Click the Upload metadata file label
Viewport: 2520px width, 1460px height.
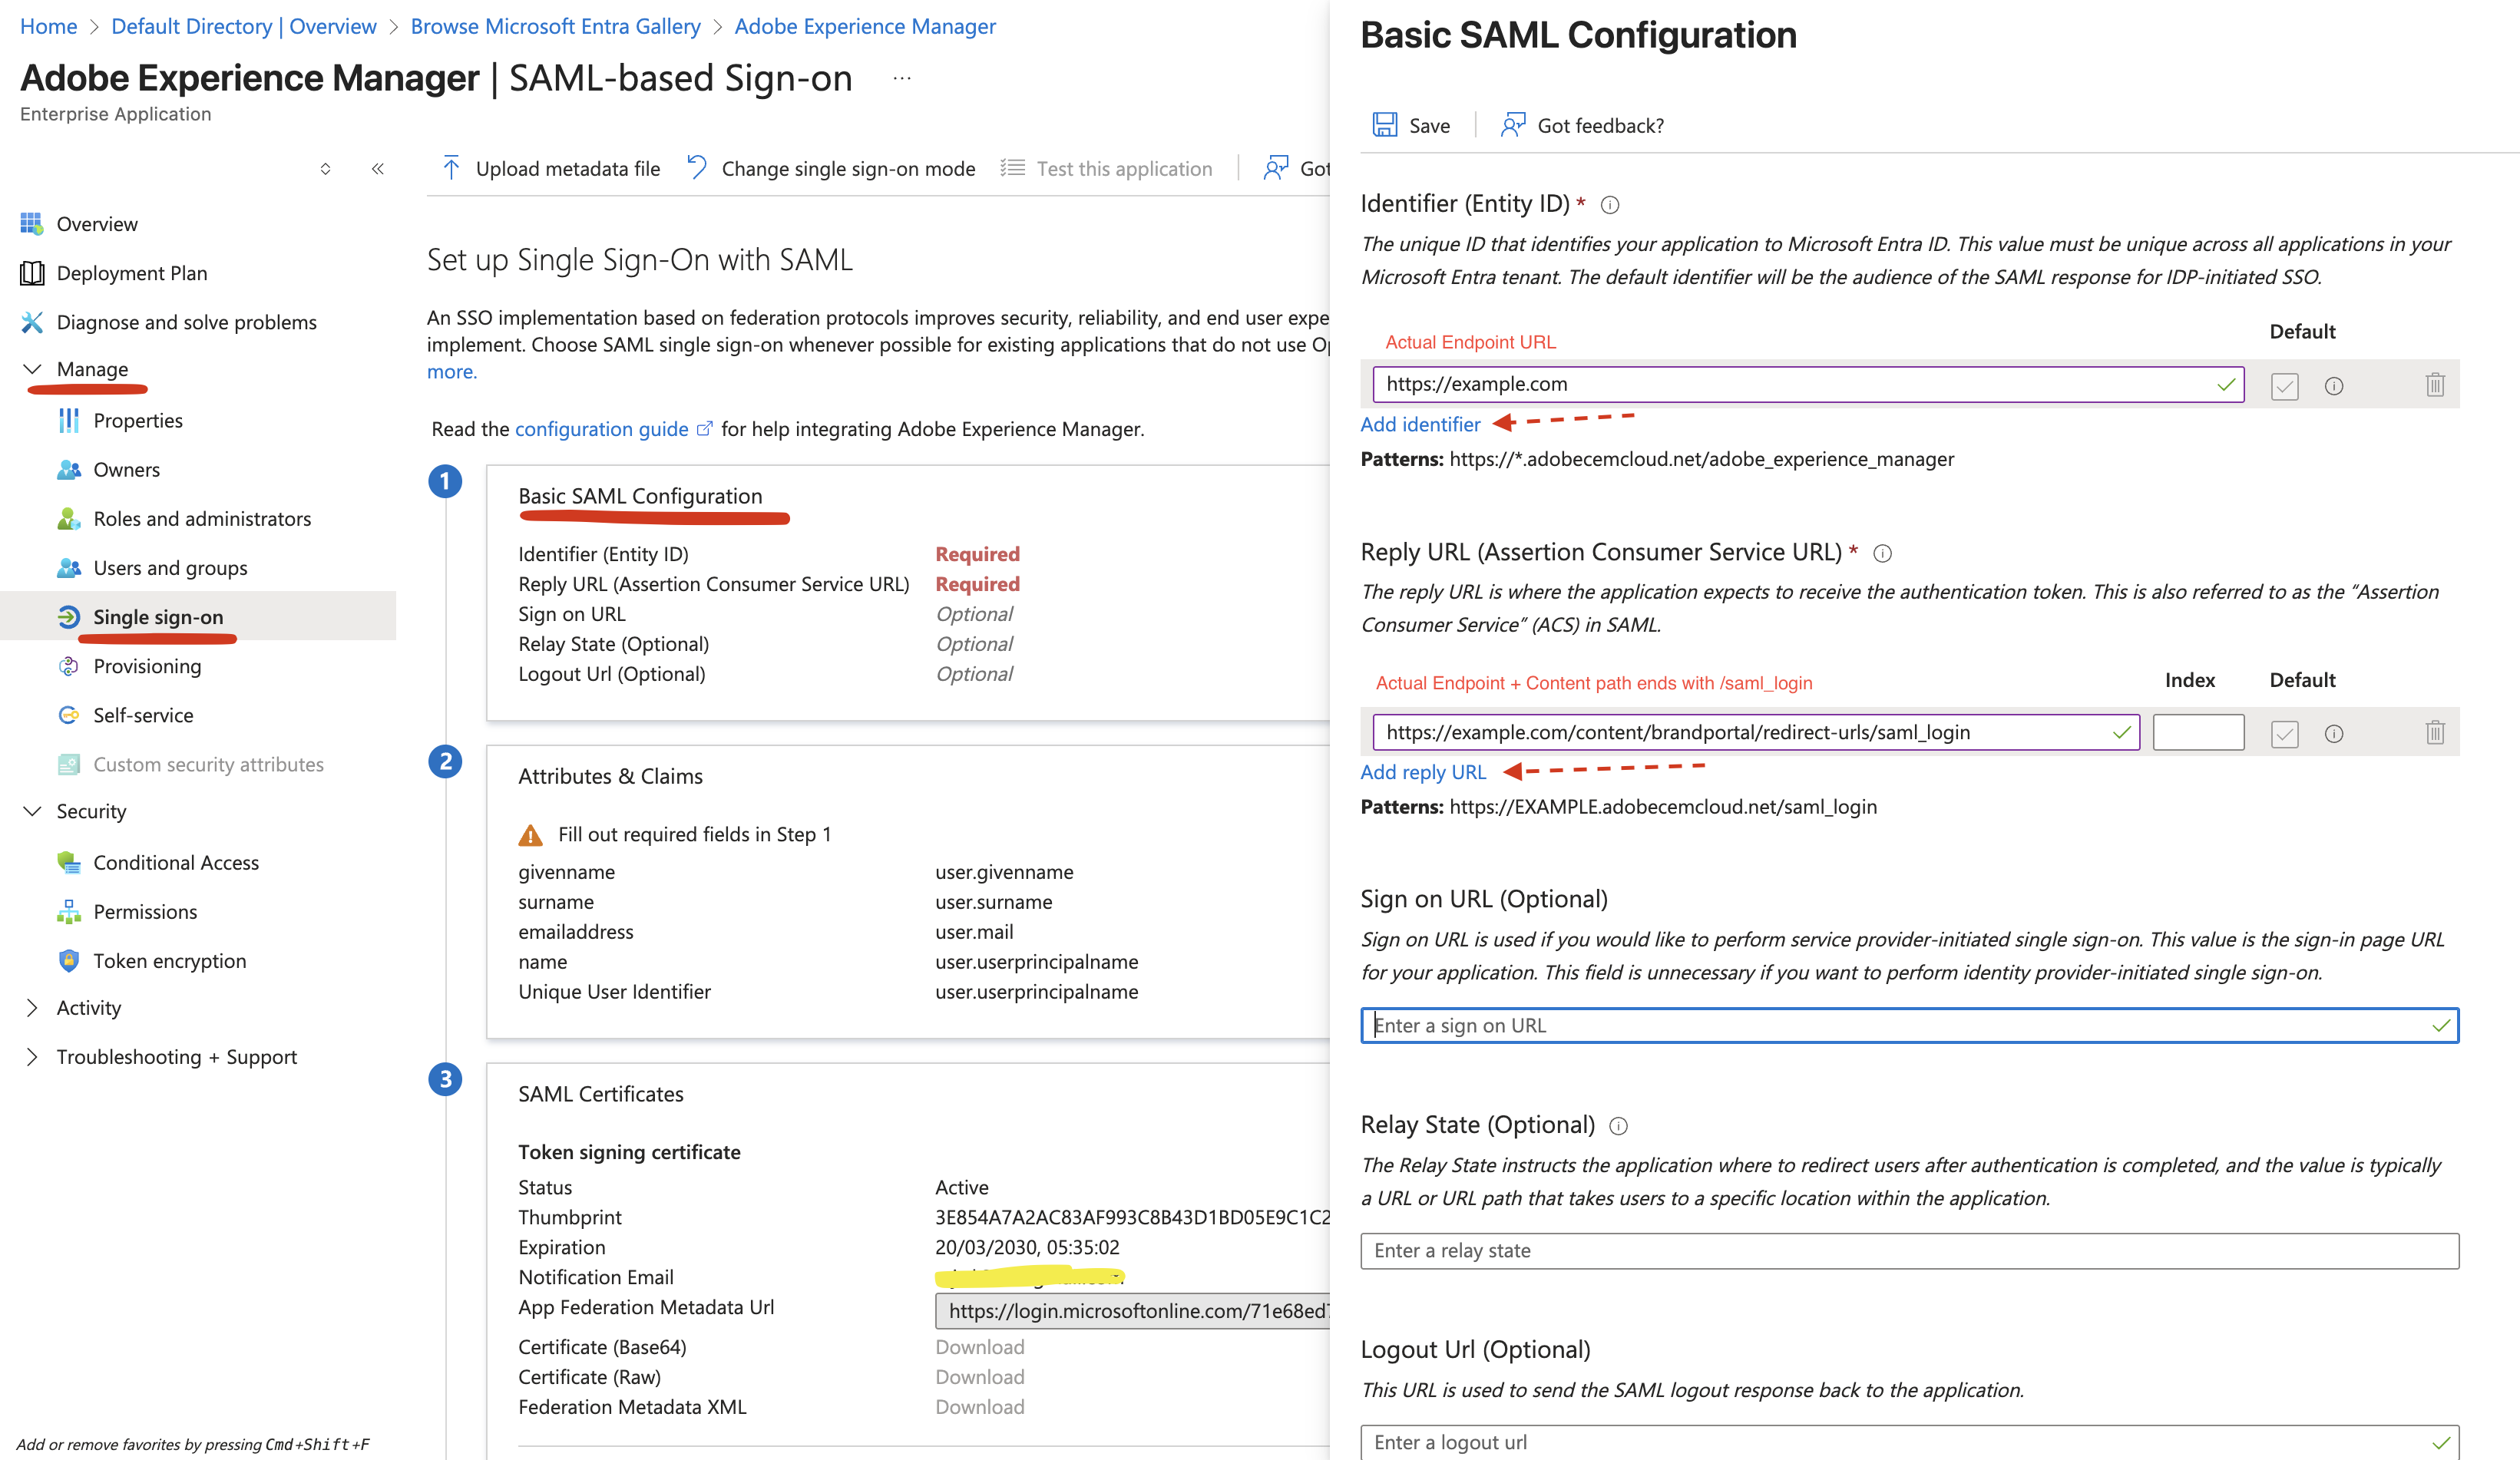pos(568,169)
